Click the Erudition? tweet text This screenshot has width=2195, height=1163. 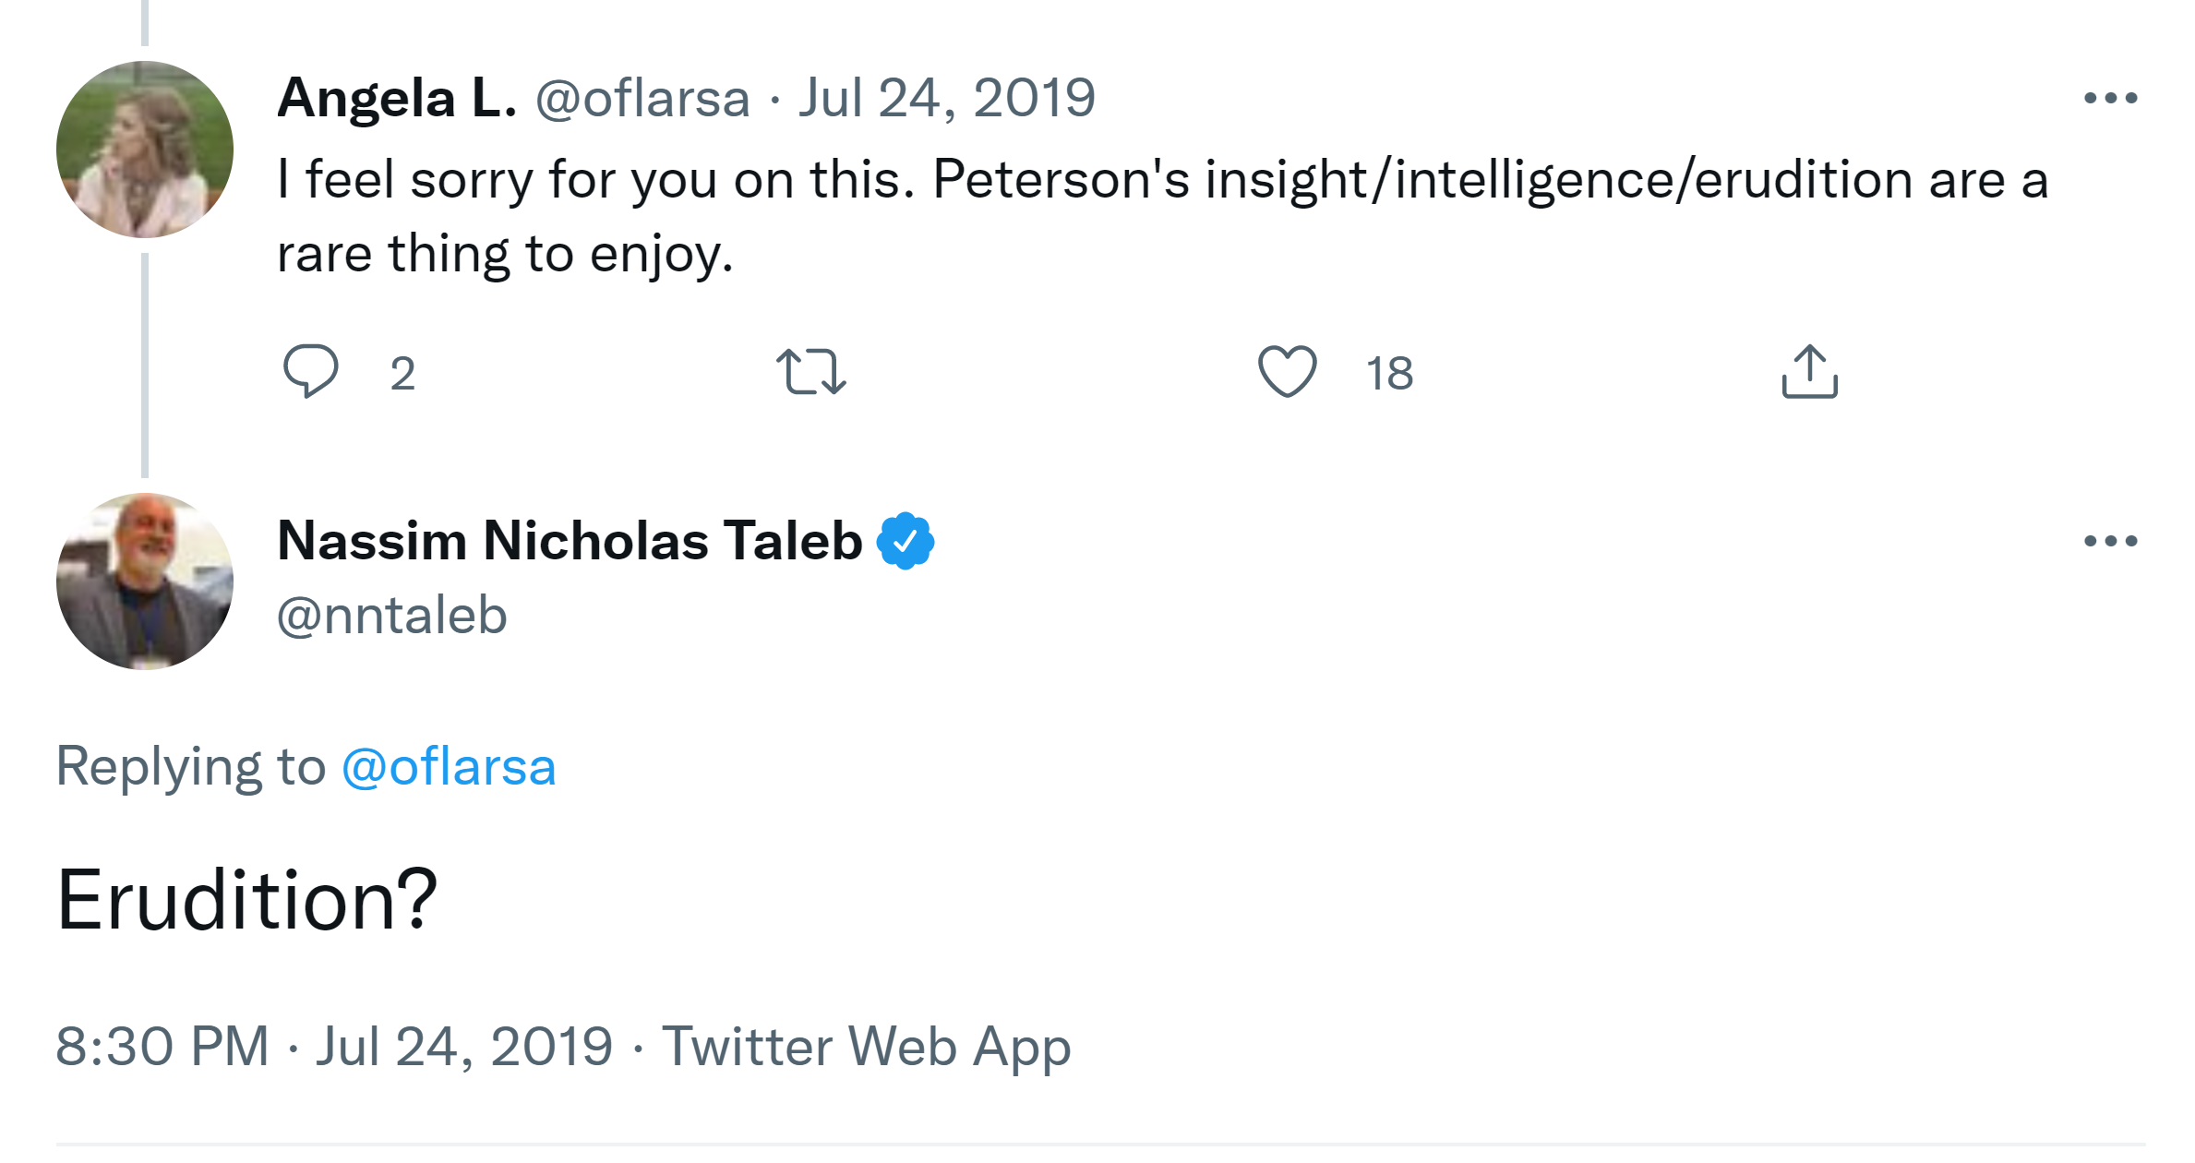coord(246,900)
